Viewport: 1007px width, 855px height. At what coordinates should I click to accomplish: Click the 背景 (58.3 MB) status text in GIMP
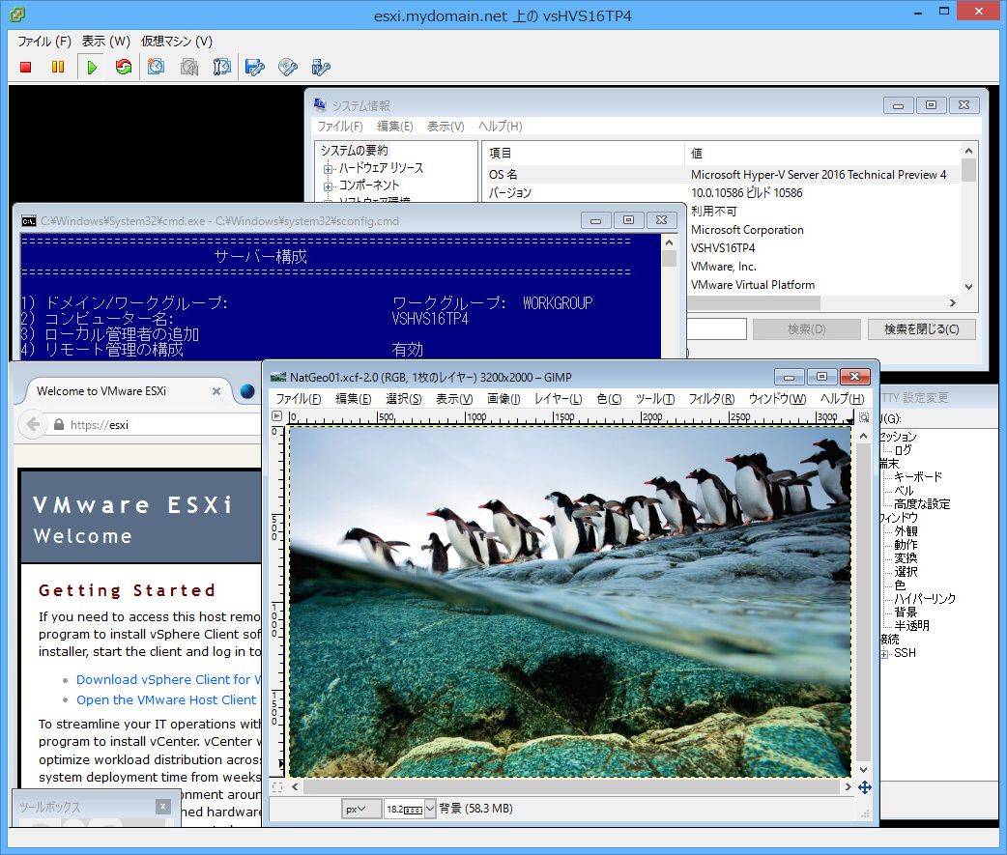pyautogui.click(x=475, y=809)
